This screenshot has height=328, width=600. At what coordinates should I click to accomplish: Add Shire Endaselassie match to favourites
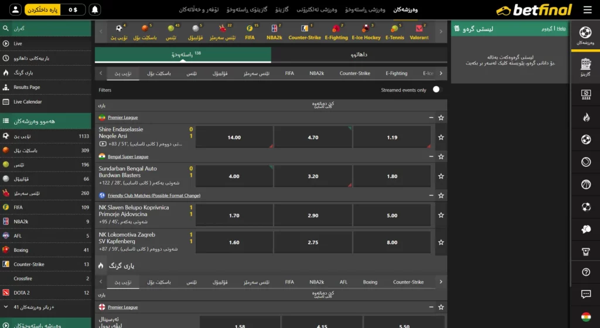coord(441,137)
